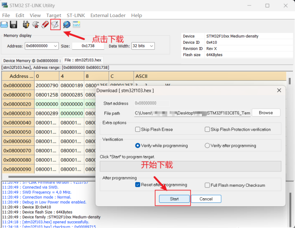Open the ST website globe icon
295x228 pixels.
tap(67, 25)
